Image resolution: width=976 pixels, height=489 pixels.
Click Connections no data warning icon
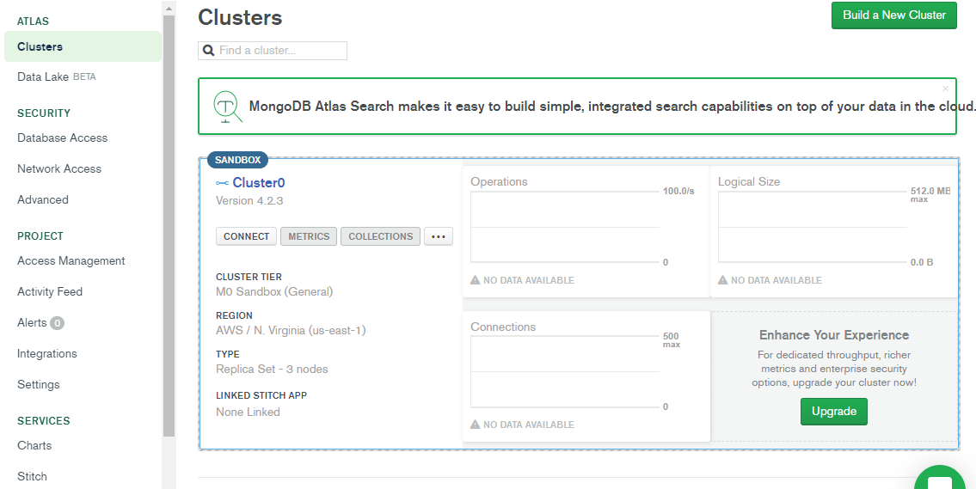click(x=475, y=425)
